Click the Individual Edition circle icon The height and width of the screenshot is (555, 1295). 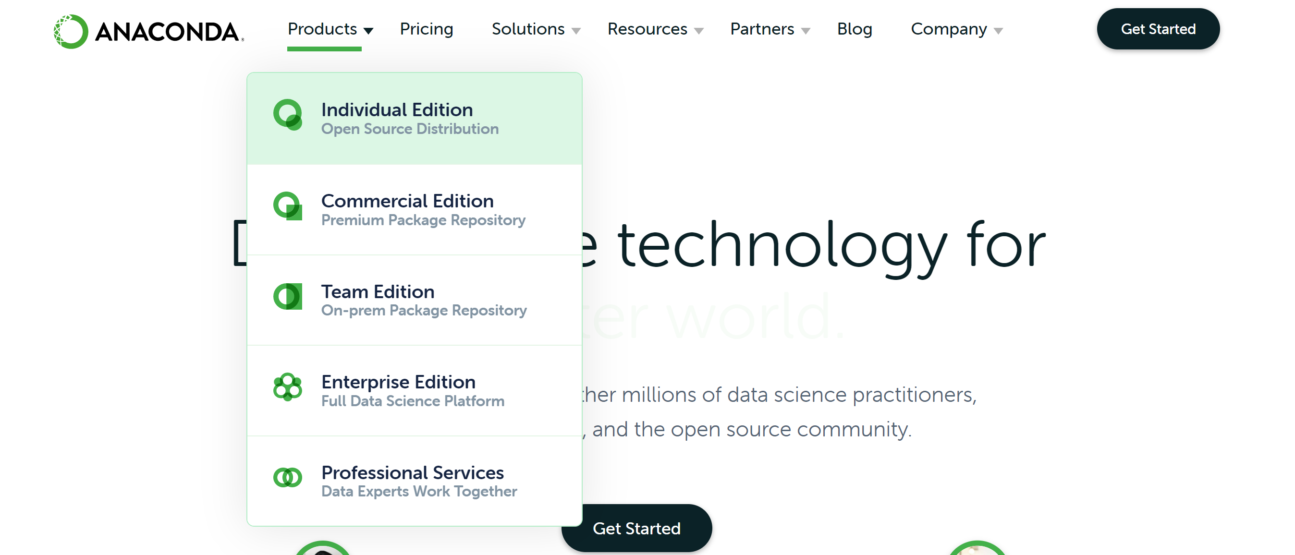[x=288, y=115]
